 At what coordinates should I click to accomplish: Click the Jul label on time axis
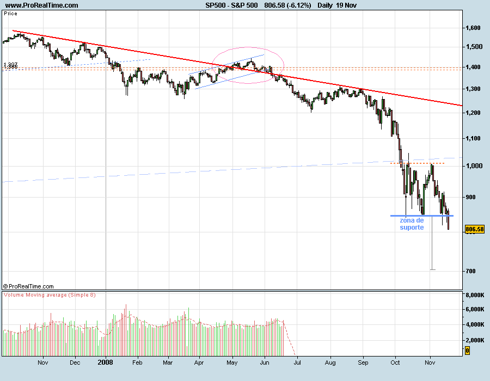pyautogui.click(x=297, y=362)
